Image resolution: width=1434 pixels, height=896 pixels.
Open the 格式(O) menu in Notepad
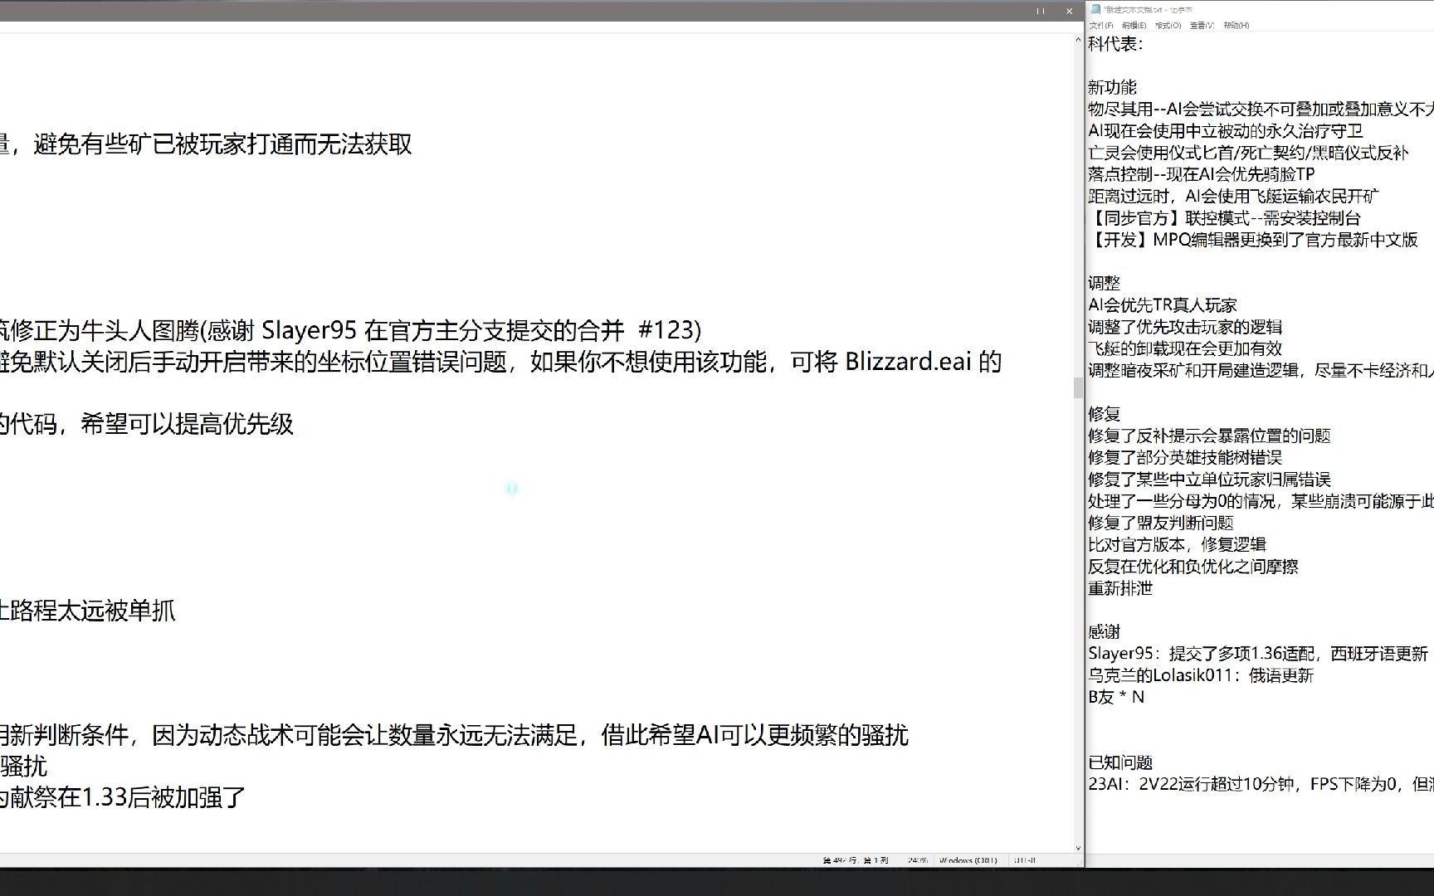[x=1168, y=26]
